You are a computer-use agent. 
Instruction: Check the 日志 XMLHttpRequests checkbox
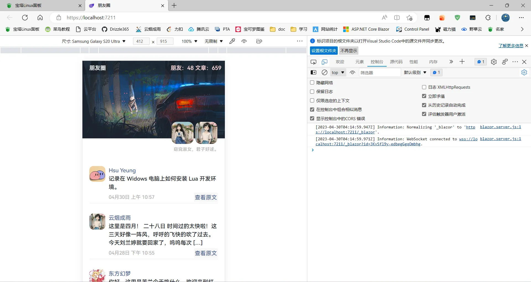[x=424, y=87]
